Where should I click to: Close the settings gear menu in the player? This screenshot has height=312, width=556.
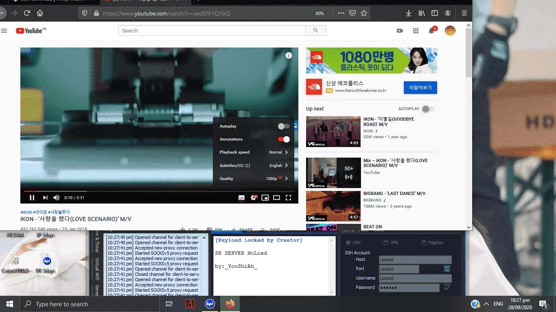pos(254,197)
